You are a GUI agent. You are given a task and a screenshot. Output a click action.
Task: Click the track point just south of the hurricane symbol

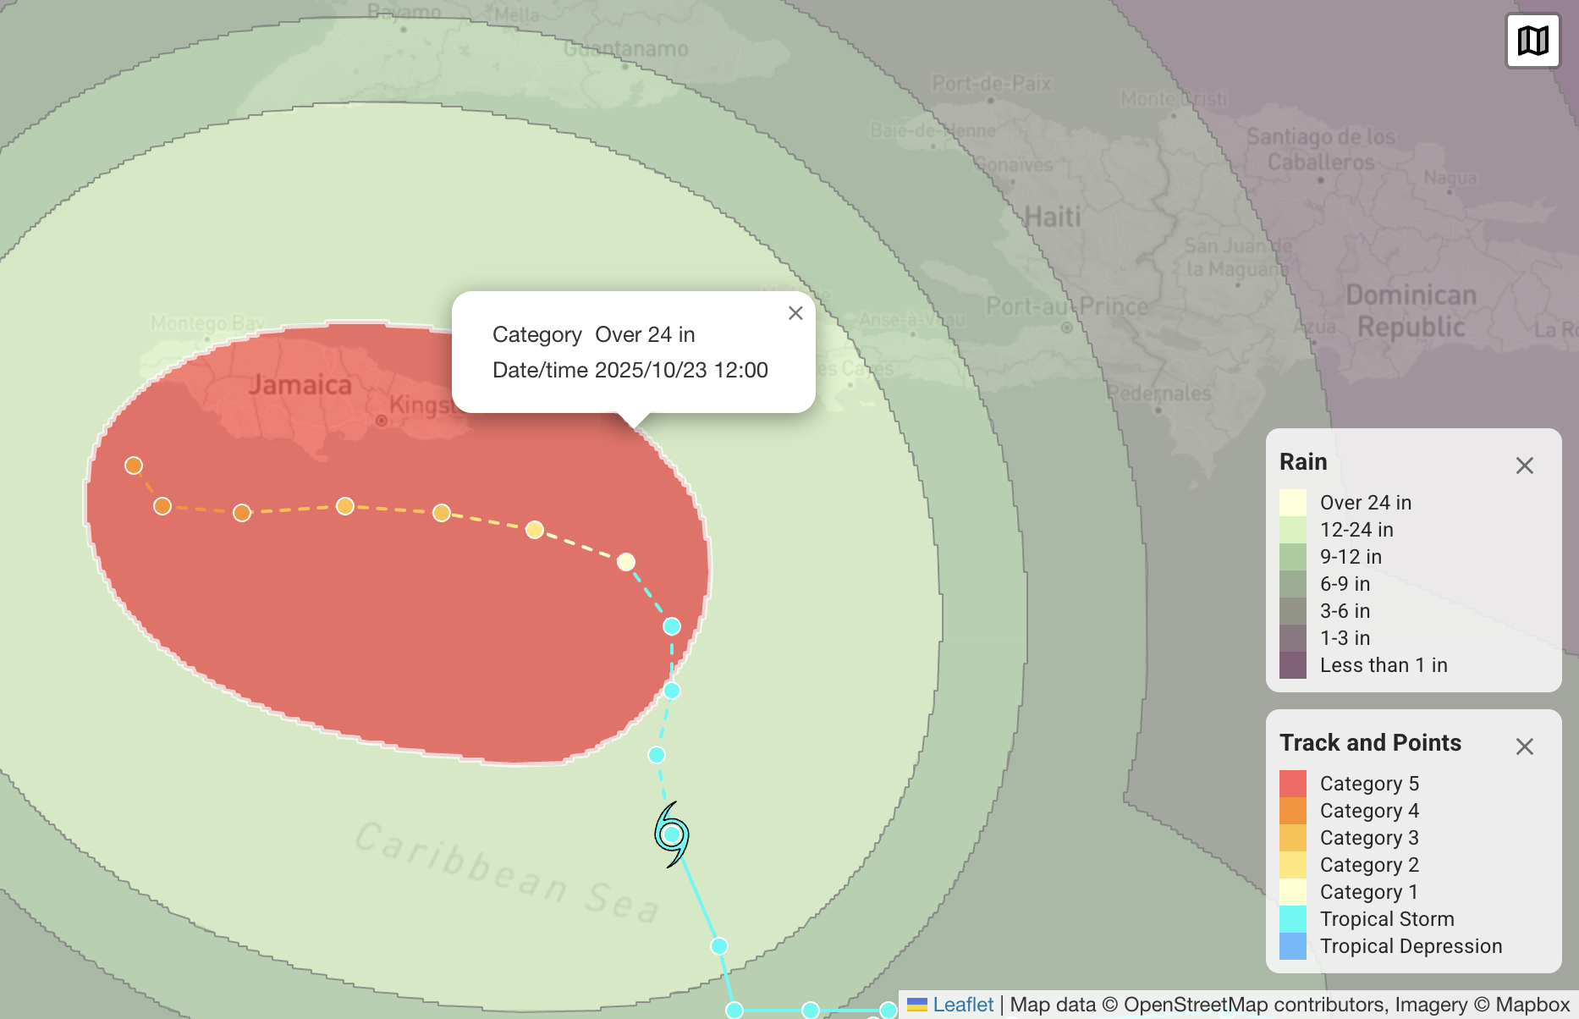point(719,946)
